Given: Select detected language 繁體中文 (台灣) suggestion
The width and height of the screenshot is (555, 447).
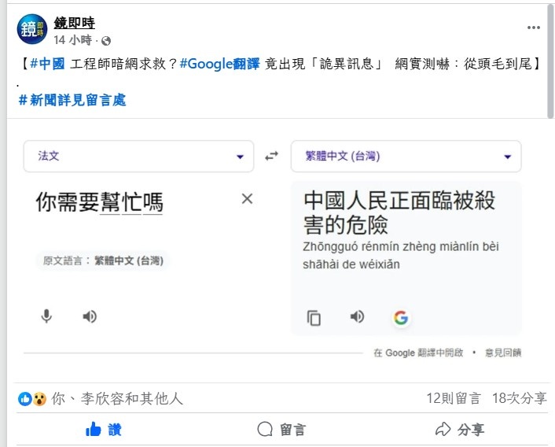Looking at the screenshot, I should (x=103, y=261).
